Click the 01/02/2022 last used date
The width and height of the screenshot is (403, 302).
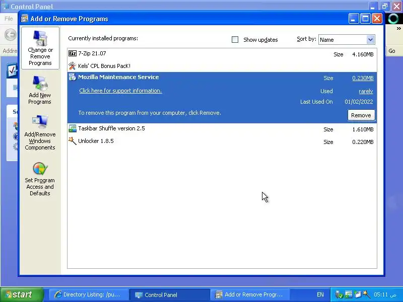359,102
